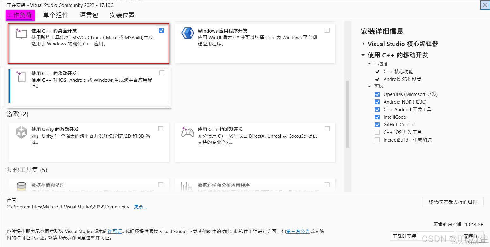
Task: Check 使用 C++ 的移动开发 workload box
Action: point(162,73)
